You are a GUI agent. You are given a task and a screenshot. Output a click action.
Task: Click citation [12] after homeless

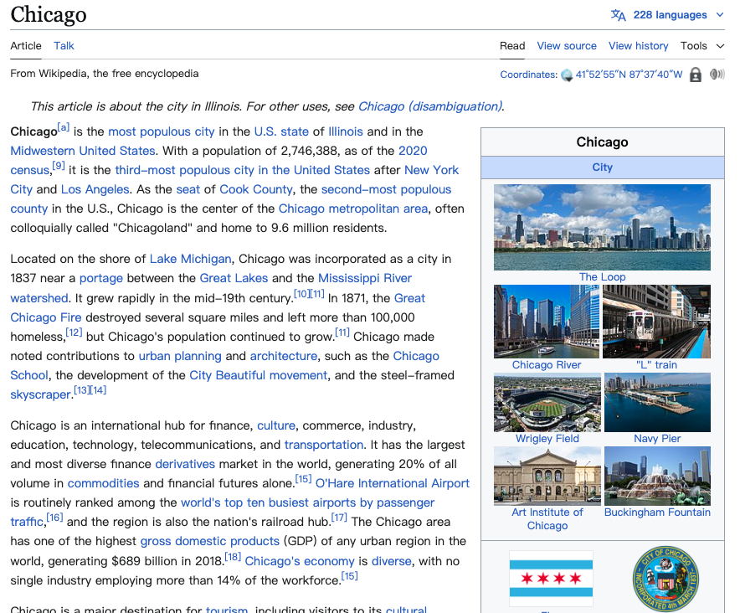[74, 332]
